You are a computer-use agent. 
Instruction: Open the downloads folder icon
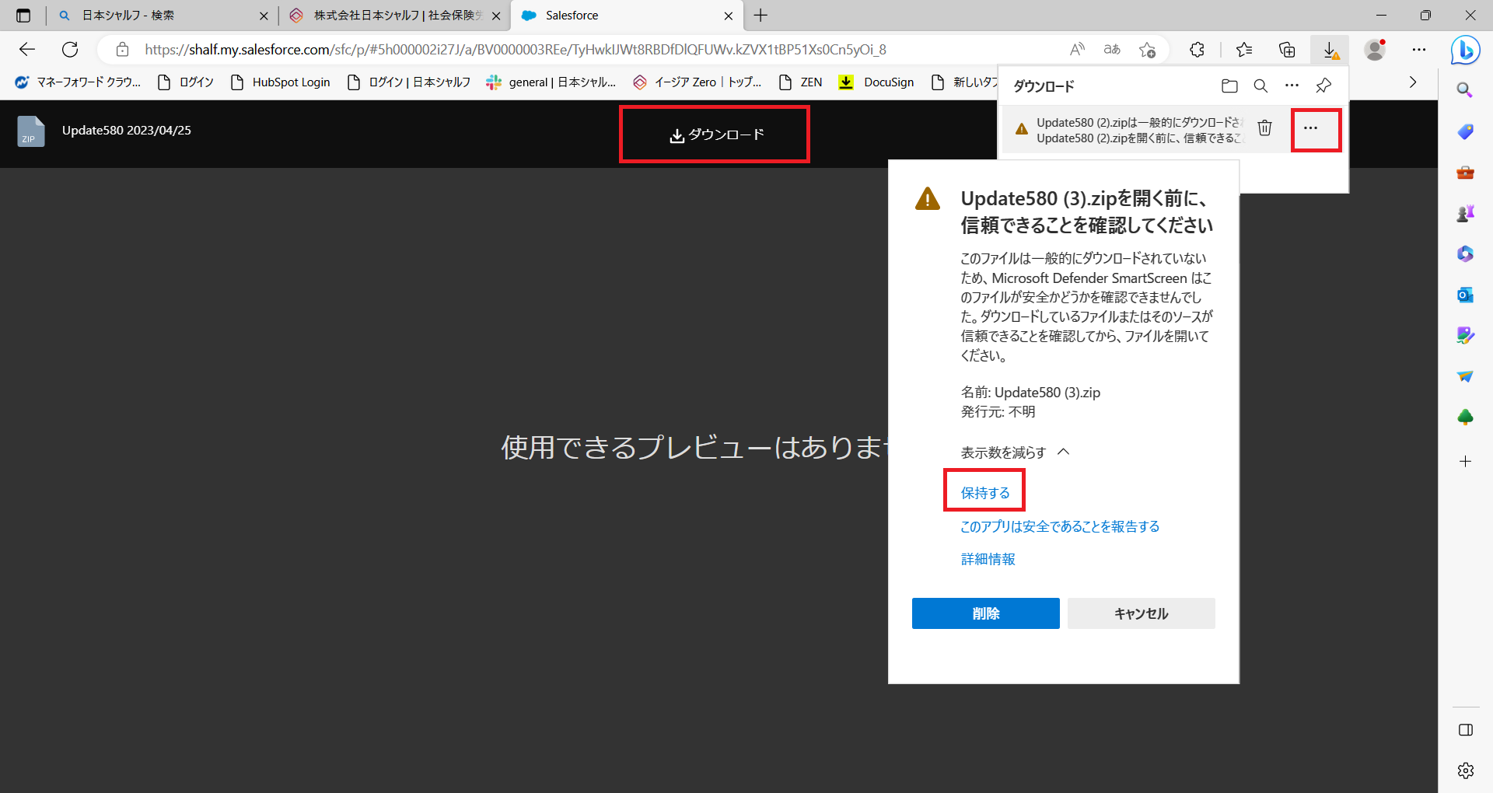click(1229, 86)
